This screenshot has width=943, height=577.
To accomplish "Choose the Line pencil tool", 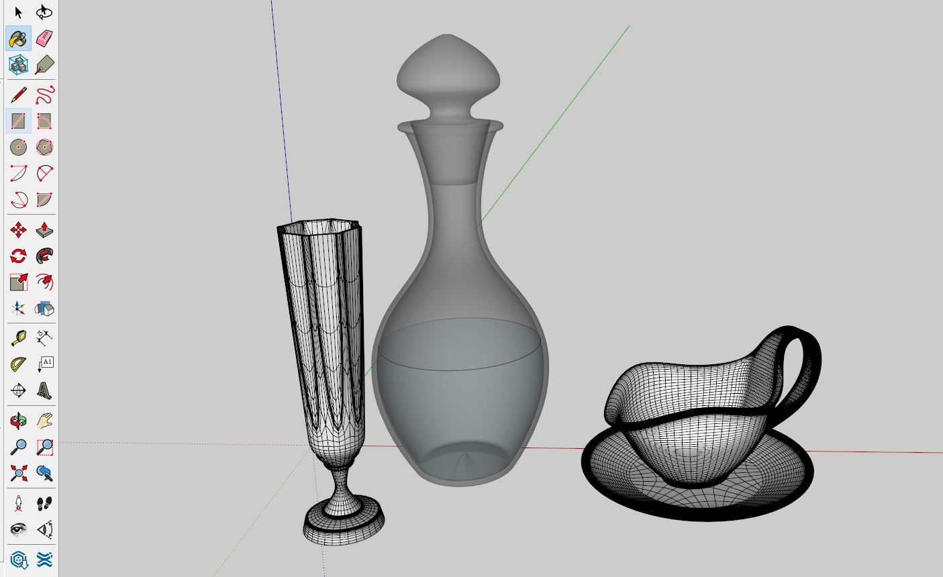I will point(18,95).
